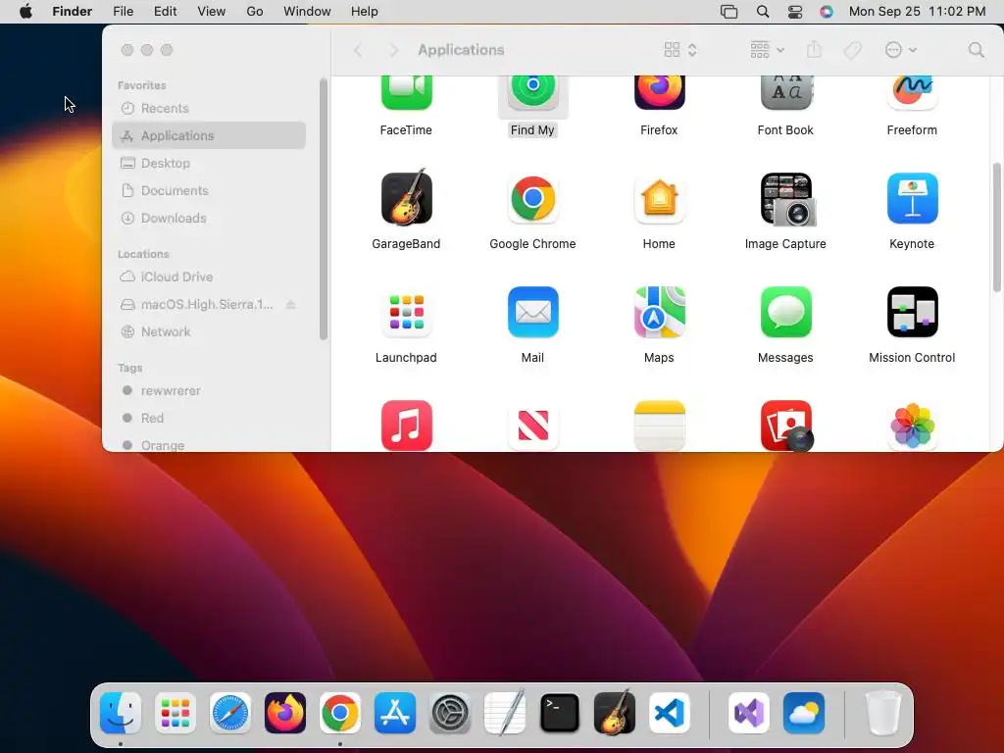1004x753 pixels.
Task: Click the file area vertical scrollbar
Action: tap(996, 227)
